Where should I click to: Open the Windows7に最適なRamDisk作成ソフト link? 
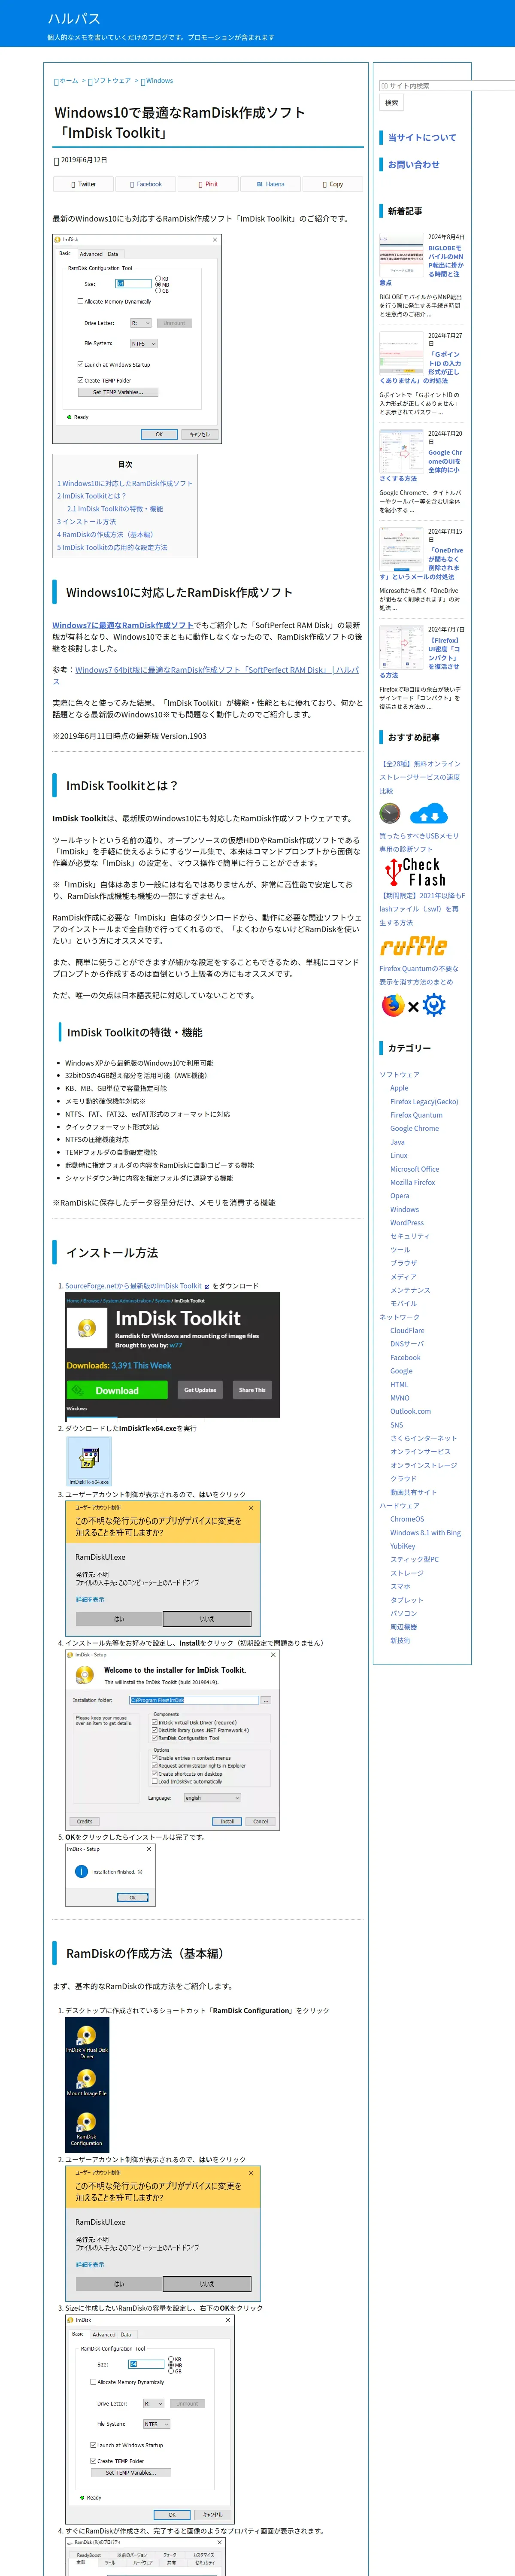pos(123,625)
